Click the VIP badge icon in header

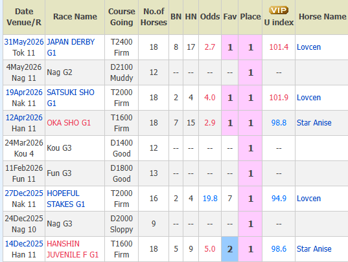279,10
